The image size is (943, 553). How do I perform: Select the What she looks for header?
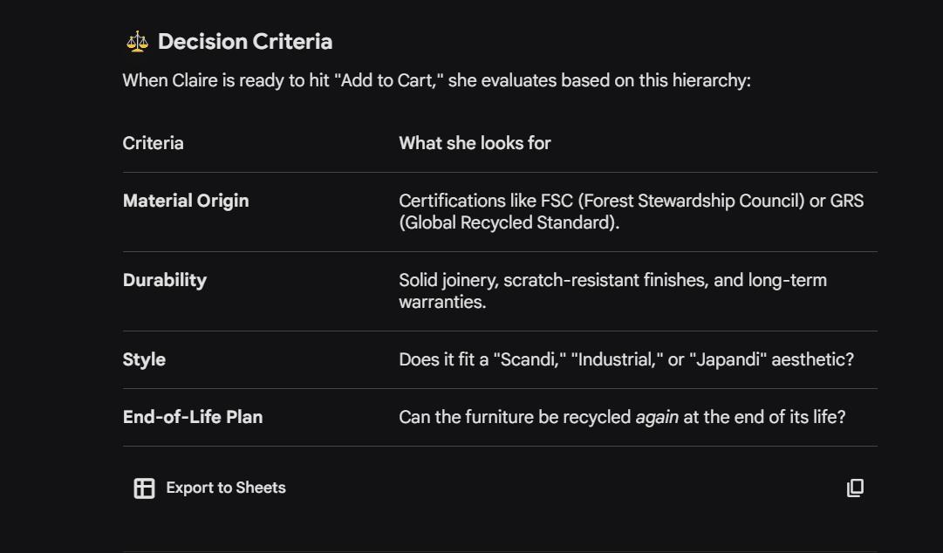[x=475, y=143]
